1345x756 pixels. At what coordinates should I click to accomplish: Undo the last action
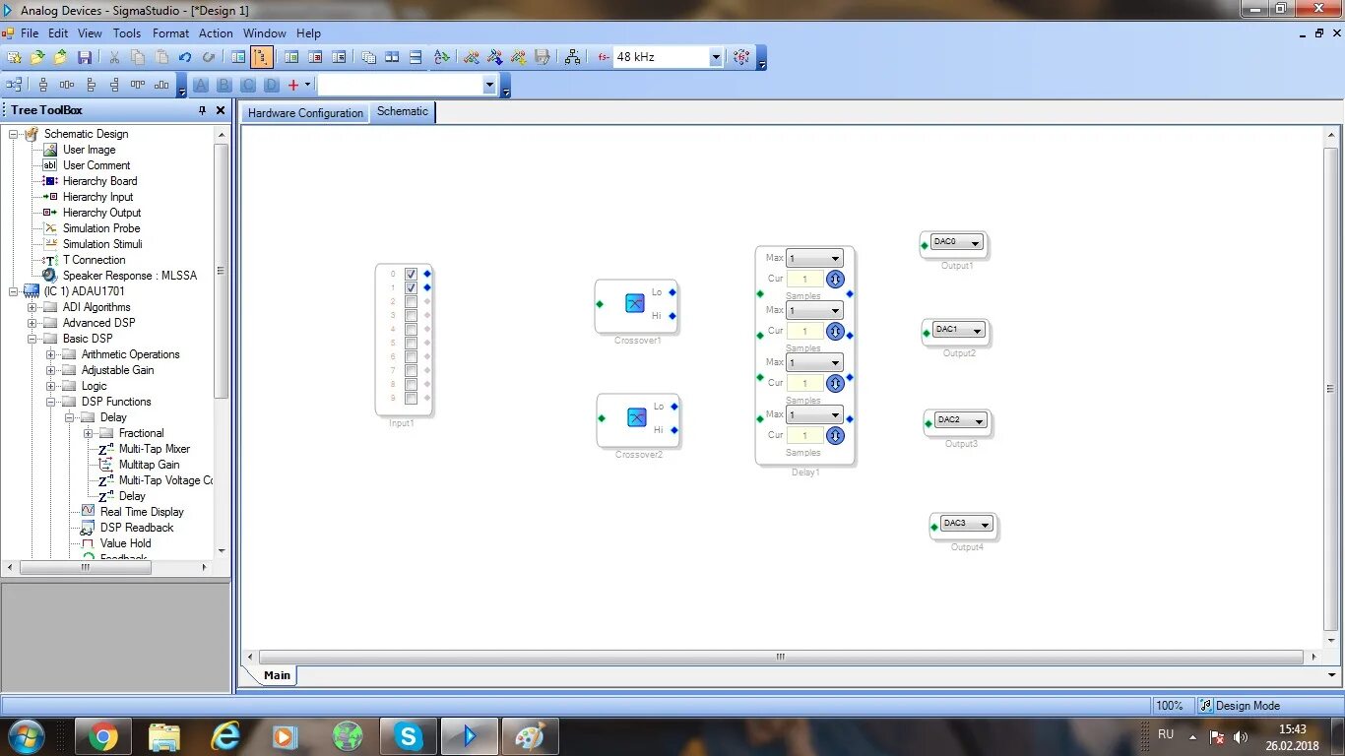point(184,57)
